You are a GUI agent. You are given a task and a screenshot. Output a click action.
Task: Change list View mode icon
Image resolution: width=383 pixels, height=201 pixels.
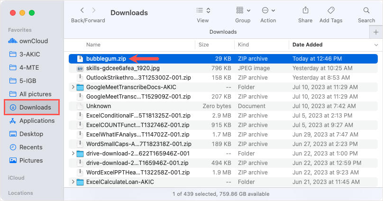pyautogui.click(x=202, y=10)
